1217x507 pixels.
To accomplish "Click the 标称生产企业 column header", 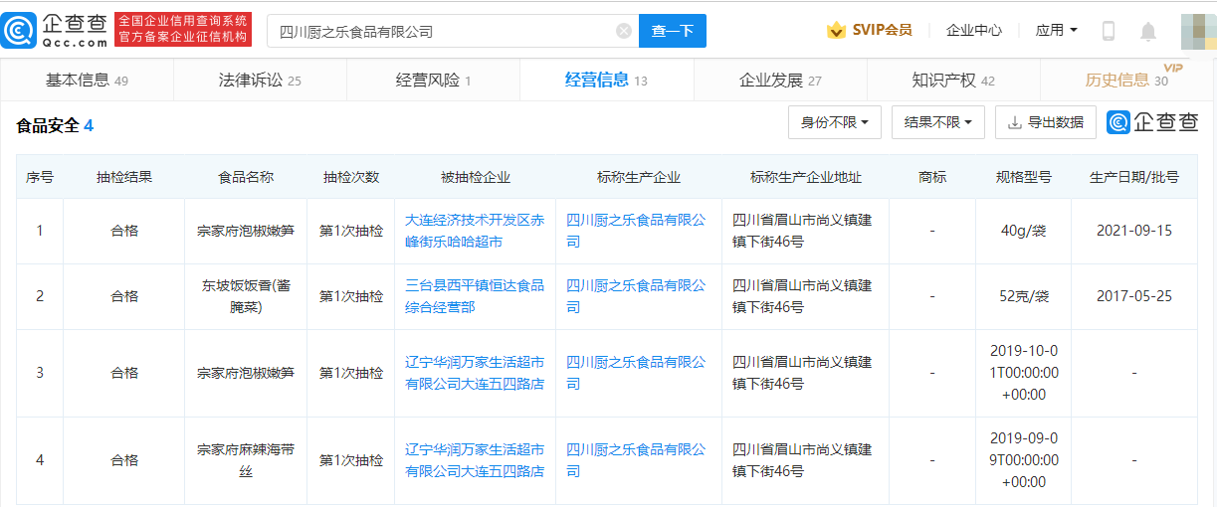I will 639,177.
